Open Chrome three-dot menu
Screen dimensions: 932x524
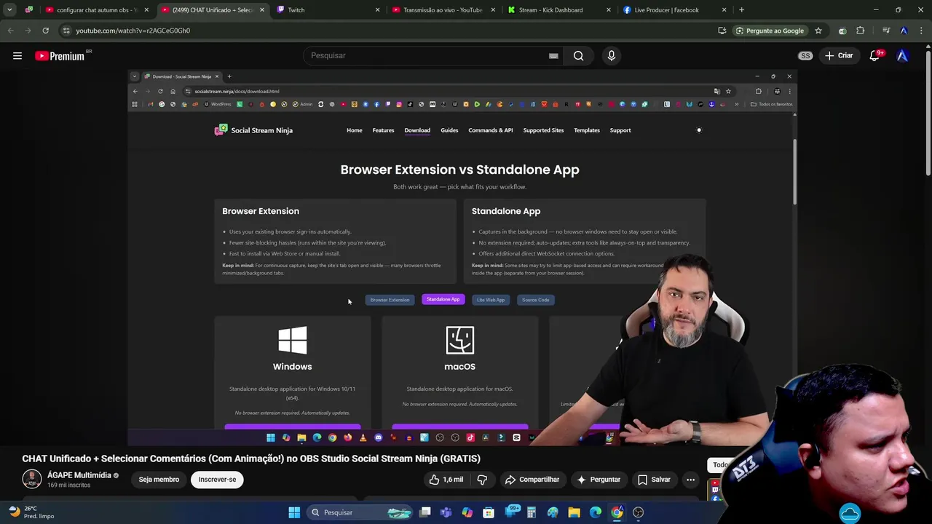tap(920, 31)
